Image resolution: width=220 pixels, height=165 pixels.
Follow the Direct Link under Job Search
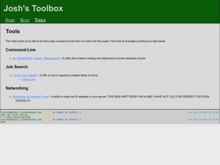coord(29,79)
